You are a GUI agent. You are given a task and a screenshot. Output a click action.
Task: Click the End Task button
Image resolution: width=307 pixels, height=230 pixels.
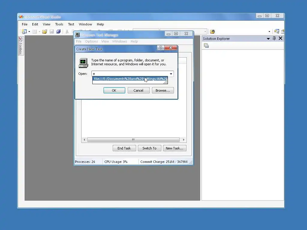tap(124, 148)
